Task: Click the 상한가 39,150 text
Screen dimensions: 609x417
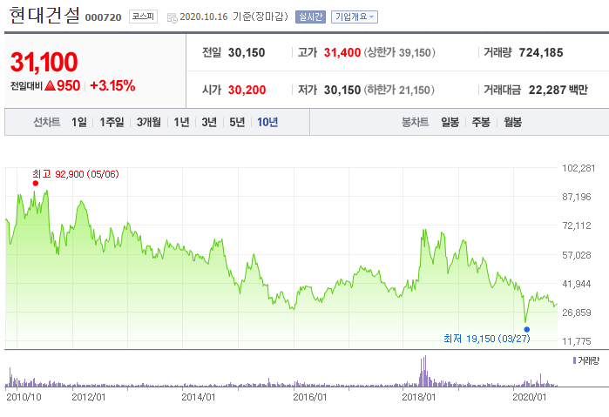Action: tap(399, 52)
